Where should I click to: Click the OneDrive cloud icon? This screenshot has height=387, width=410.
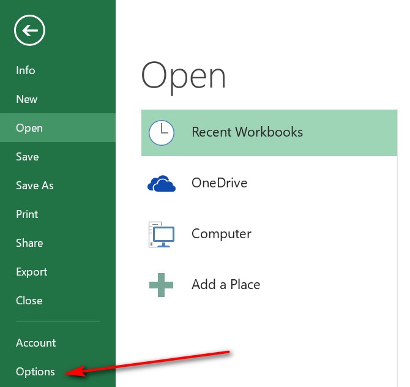[162, 183]
